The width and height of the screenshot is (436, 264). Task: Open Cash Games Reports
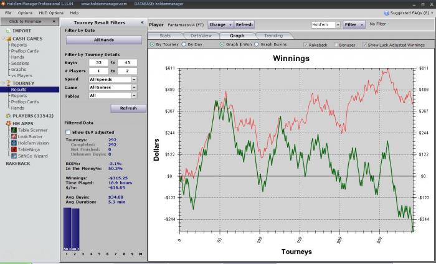pyautogui.click(x=19, y=45)
